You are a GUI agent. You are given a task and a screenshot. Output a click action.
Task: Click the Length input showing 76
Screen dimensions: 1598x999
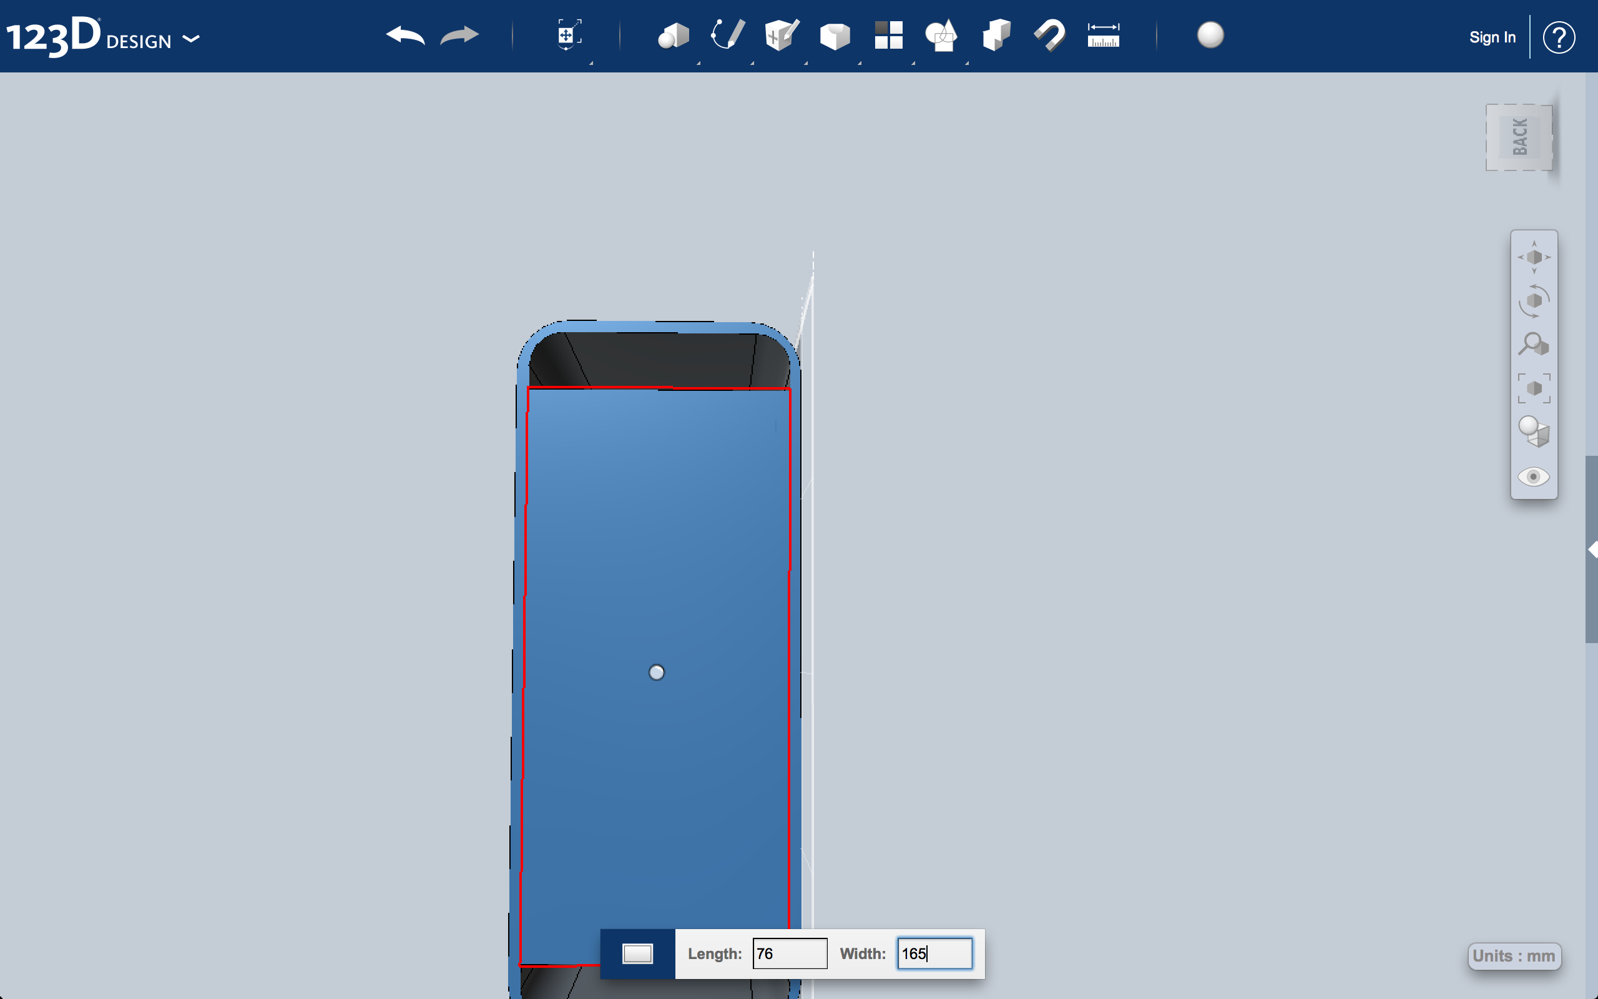tap(789, 953)
